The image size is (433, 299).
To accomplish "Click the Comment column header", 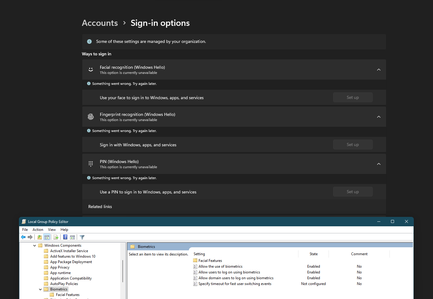I will pyautogui.click(x=359, y=254).
